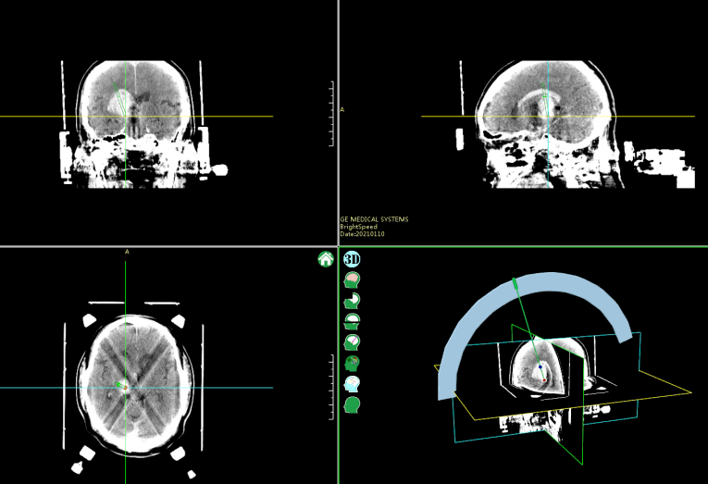Image resolution: width=708 pixels, height=484 pixels.
Task: Toggle the 3D view button
Action: [352, 259]
